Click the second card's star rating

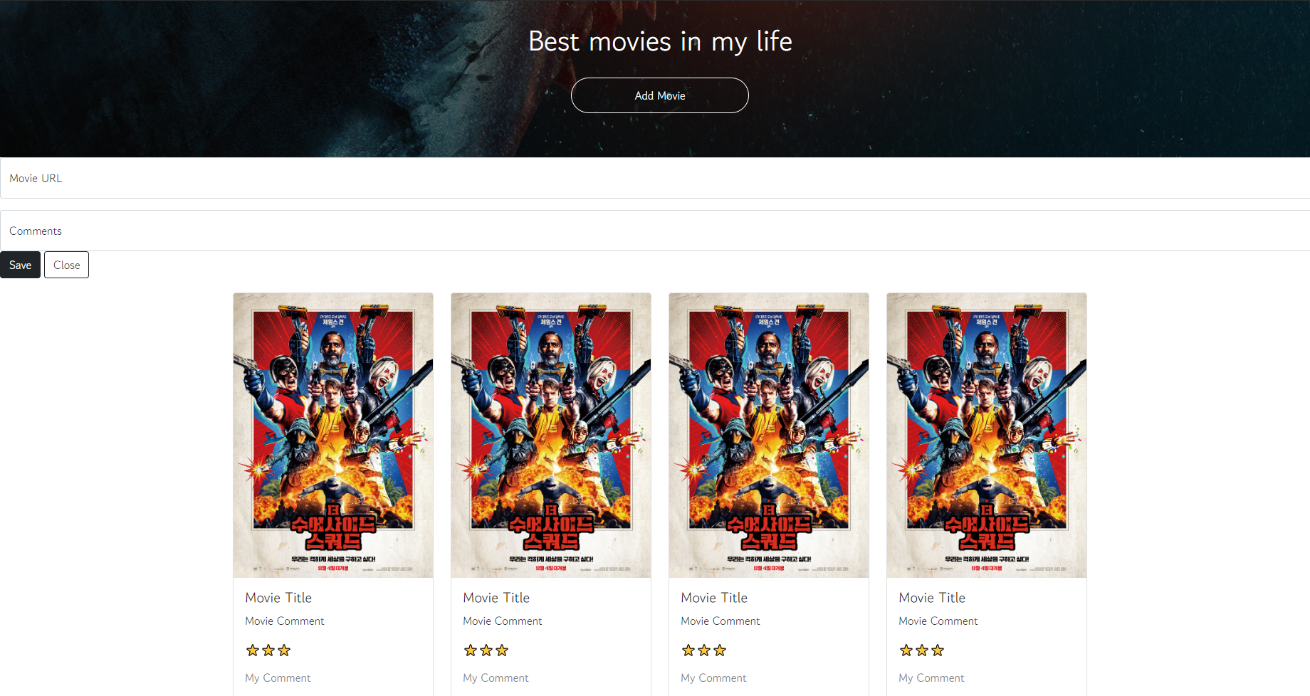click(x=486, y=650)
